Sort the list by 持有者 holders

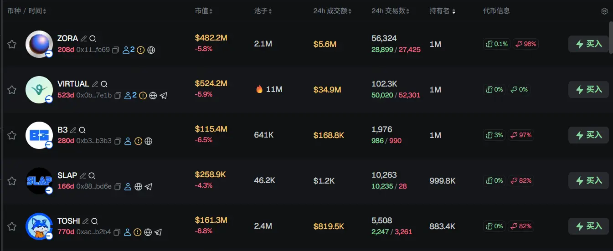(442, 11)
